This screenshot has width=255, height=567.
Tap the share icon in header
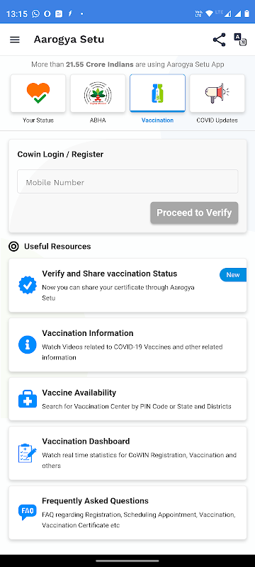pyautogui.click(x=220, y=40)
